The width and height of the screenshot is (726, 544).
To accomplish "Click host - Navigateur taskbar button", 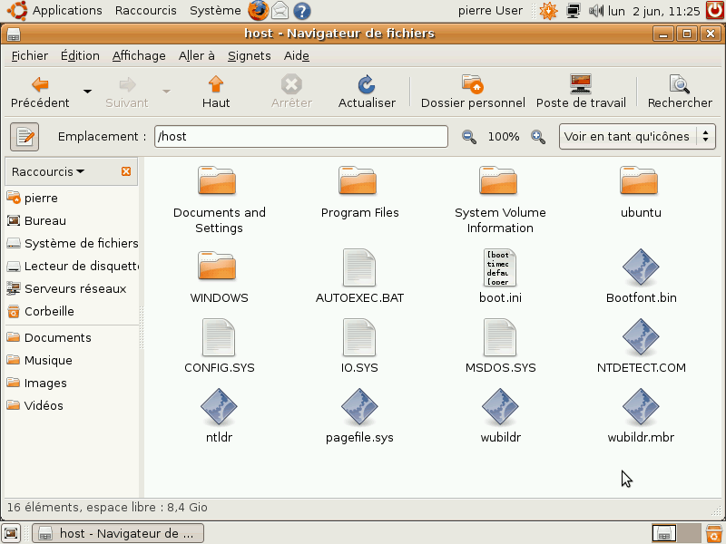I will click(x=118, y=533).
